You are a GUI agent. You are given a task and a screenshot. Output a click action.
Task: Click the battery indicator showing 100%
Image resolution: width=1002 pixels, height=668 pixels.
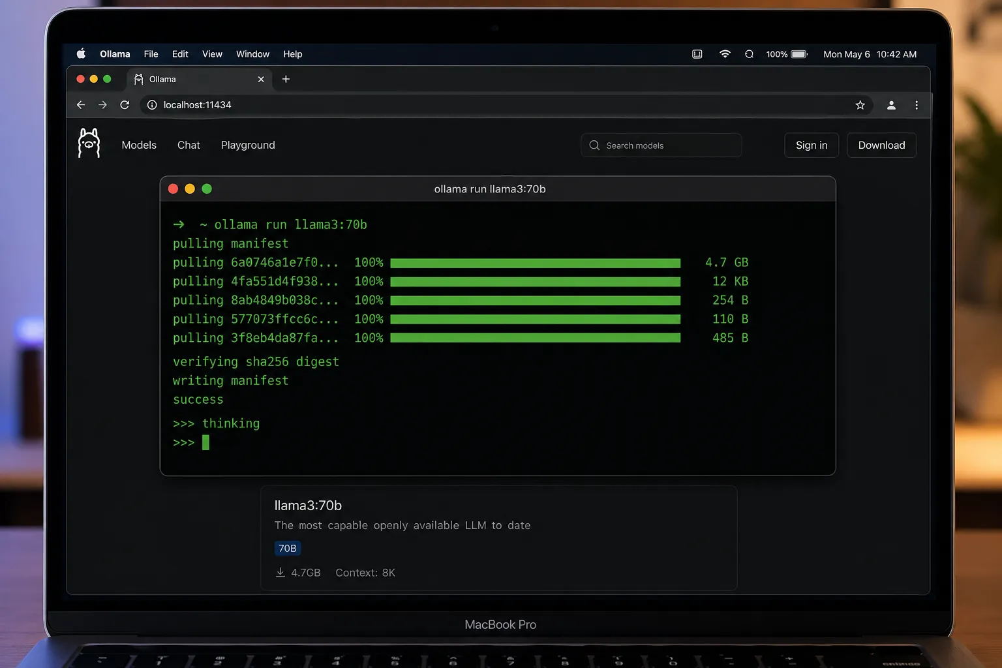(787, 54)
